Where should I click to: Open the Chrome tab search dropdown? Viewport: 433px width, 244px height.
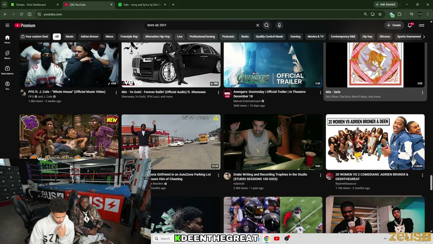coord(4,5)
